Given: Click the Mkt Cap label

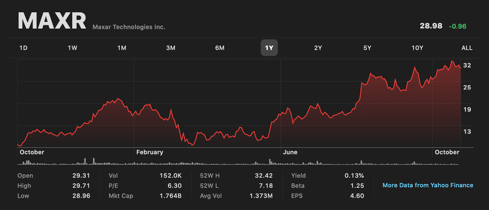Looking at the screenshot, I should (x=121, y=196).
